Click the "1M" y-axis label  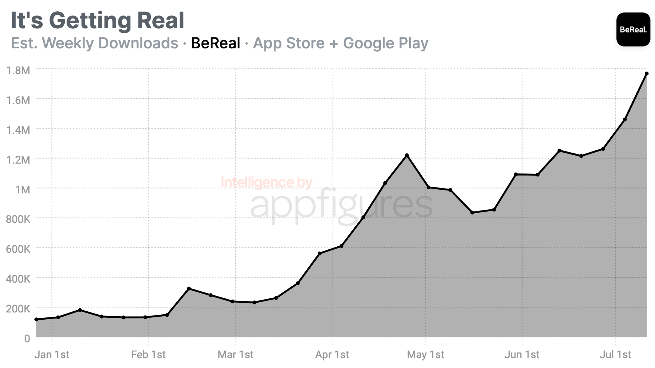[22, 189]
